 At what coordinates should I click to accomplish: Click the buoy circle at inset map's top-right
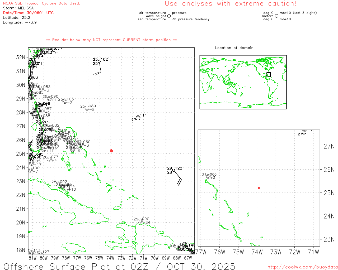[x=304, y=132]
